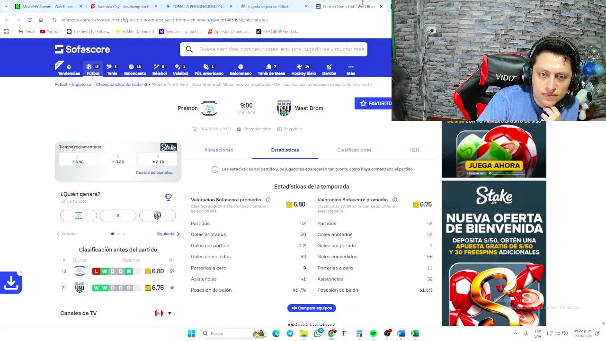
Task: Open the Balonmano sport category
Action: (x=241, y=70)
